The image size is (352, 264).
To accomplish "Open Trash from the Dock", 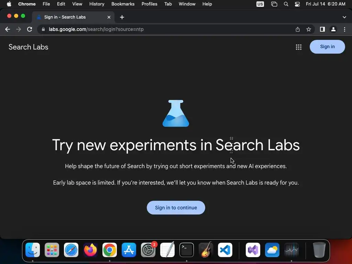I will coord(319,250).
